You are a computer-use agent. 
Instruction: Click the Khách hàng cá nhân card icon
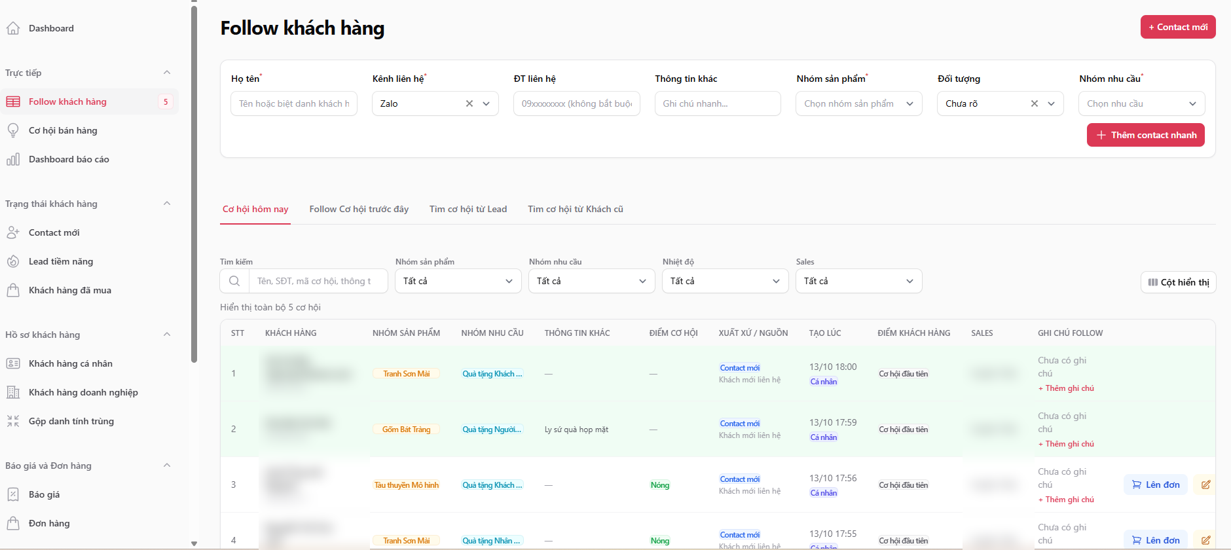(13, 363)
